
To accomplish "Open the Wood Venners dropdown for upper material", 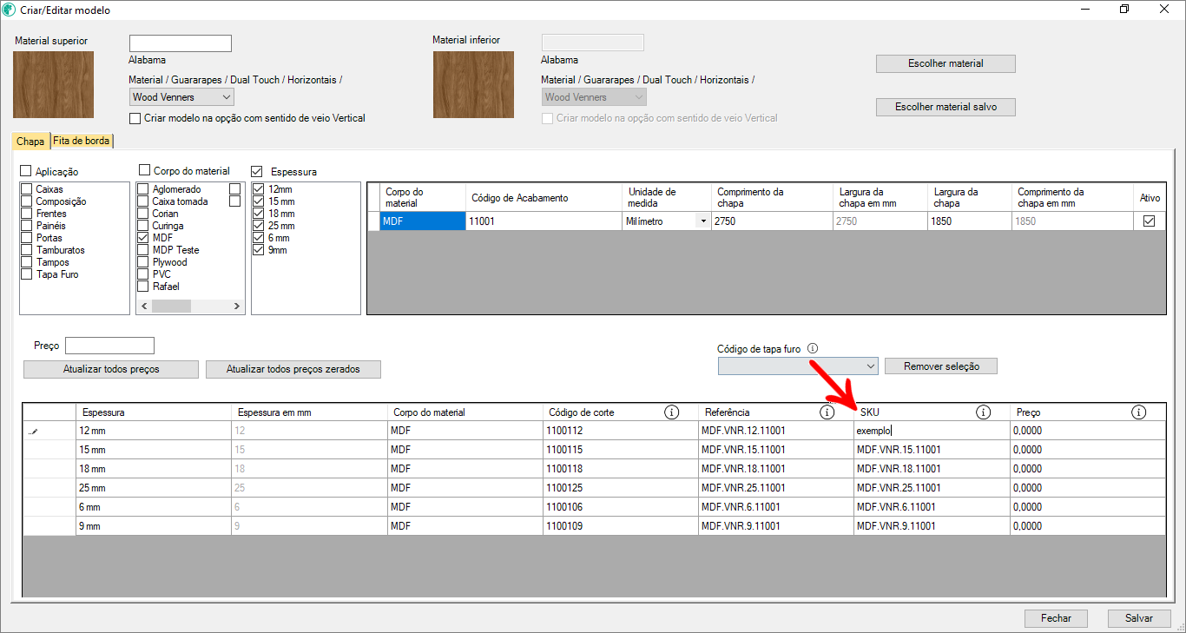I will tap(181, 97).
